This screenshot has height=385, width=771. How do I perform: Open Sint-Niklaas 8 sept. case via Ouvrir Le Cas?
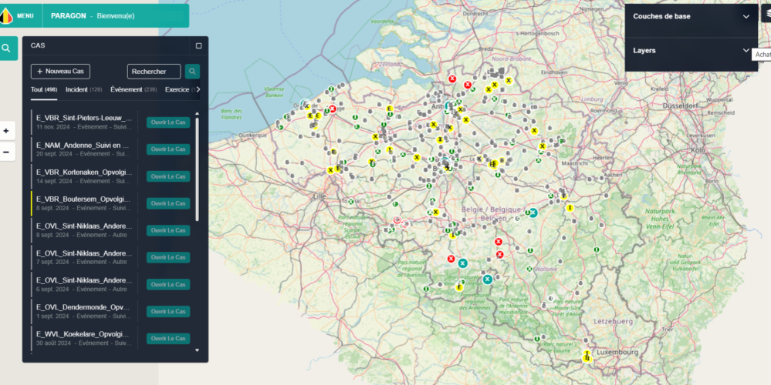(x=168, y=230)
